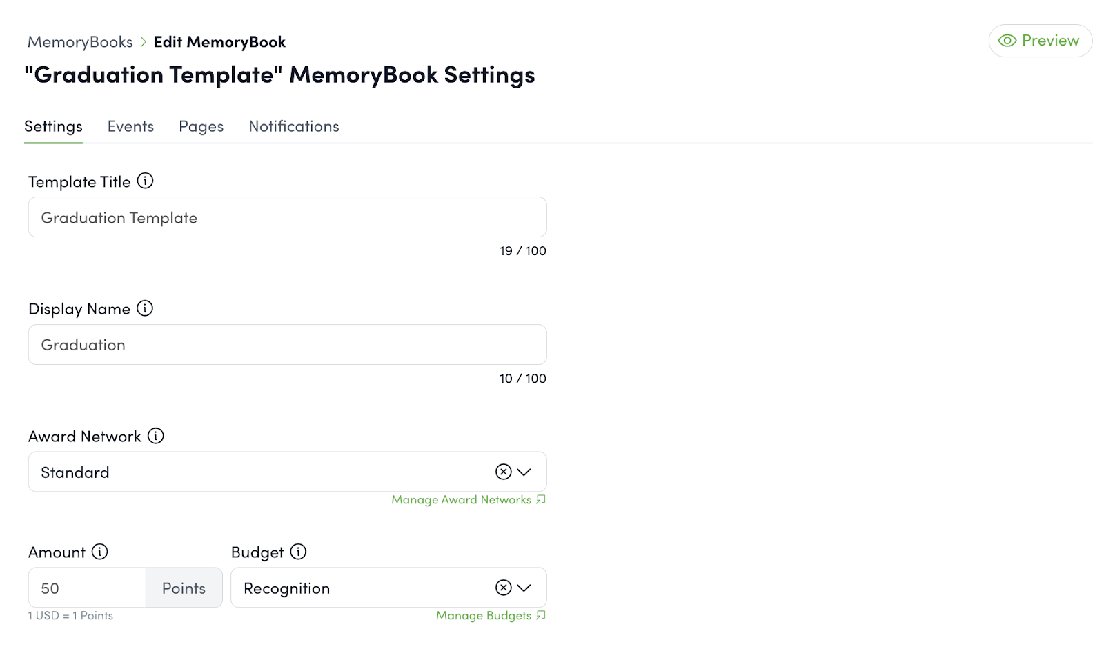
Task: Click the Amount points input field
Action: [x=87, y=588]
